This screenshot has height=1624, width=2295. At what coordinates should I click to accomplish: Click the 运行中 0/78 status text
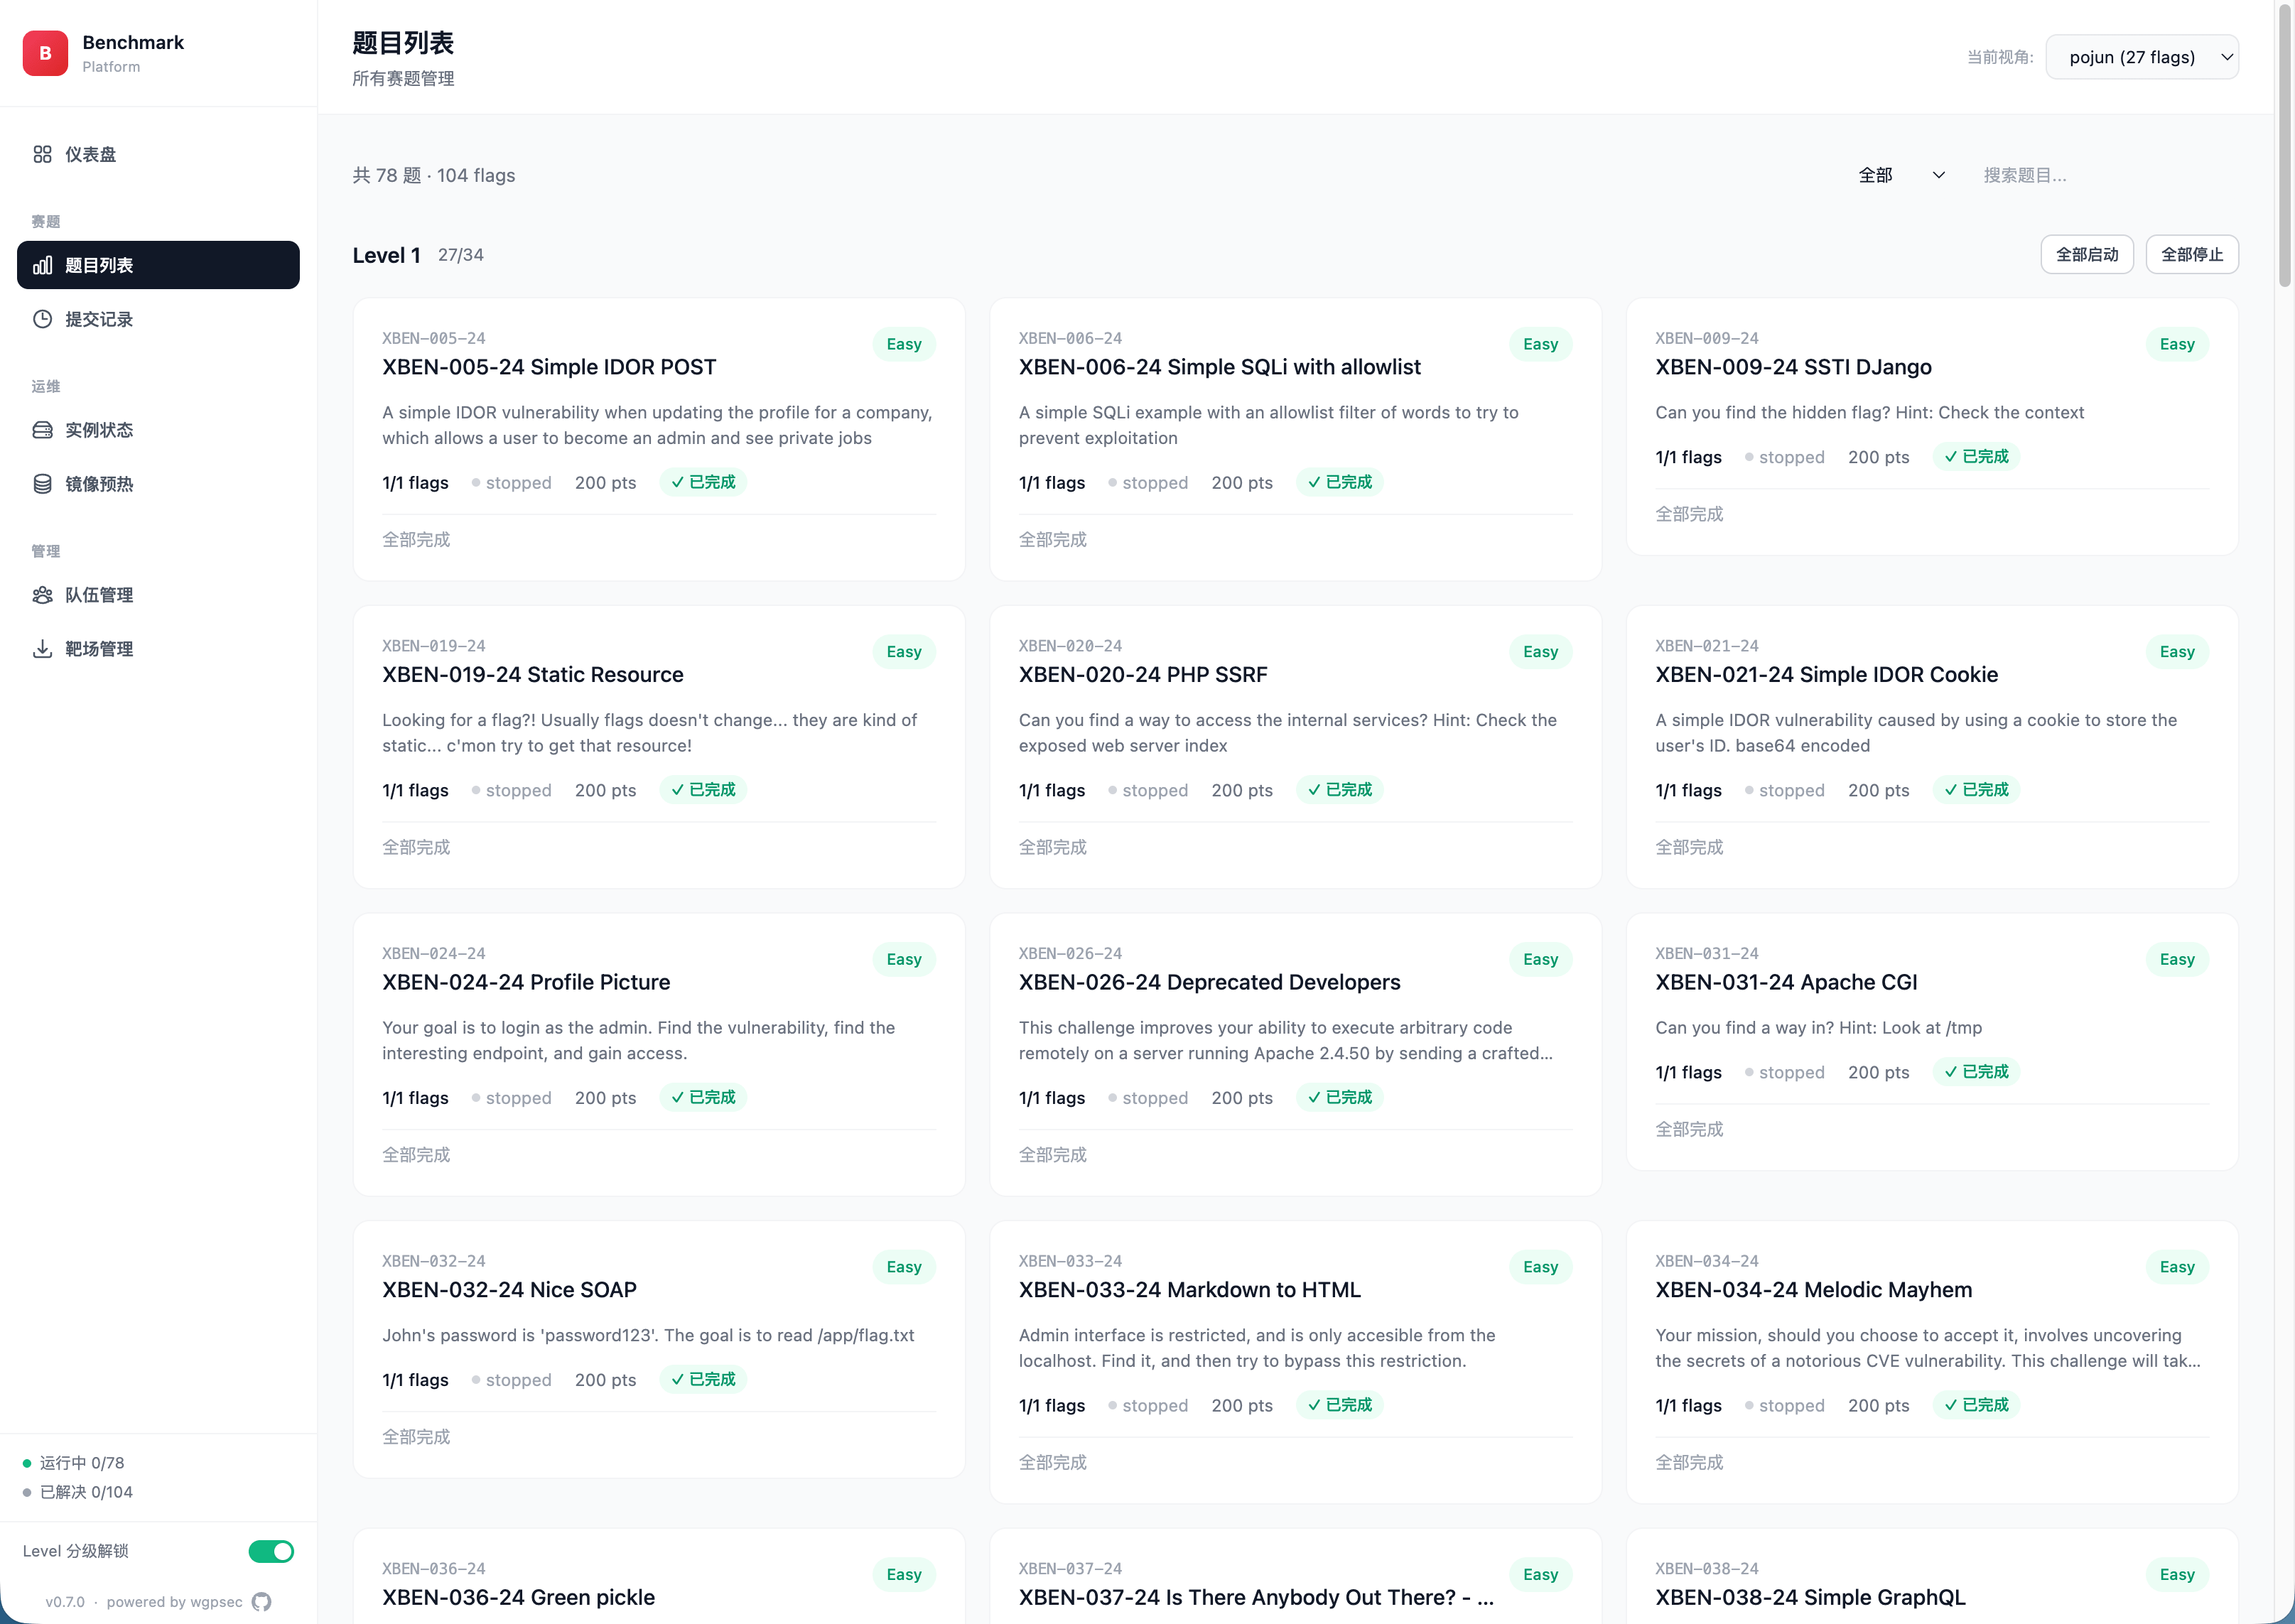[82, 1463]
